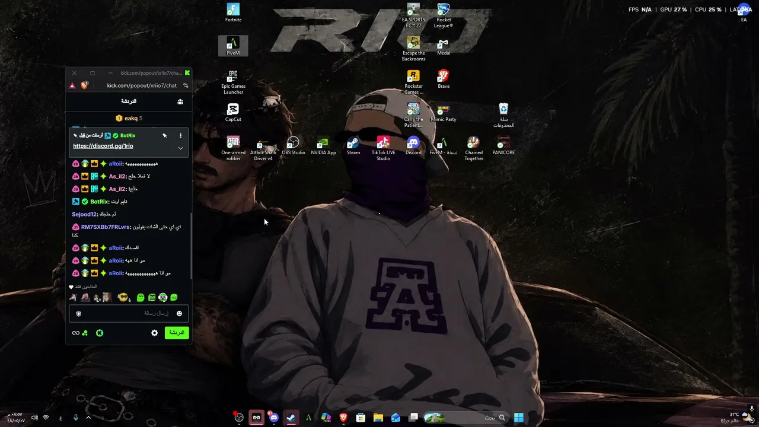This screenshot has width=759, height=427.
Task: Open File Explorer from the taskbar
Action: point(378,418)
